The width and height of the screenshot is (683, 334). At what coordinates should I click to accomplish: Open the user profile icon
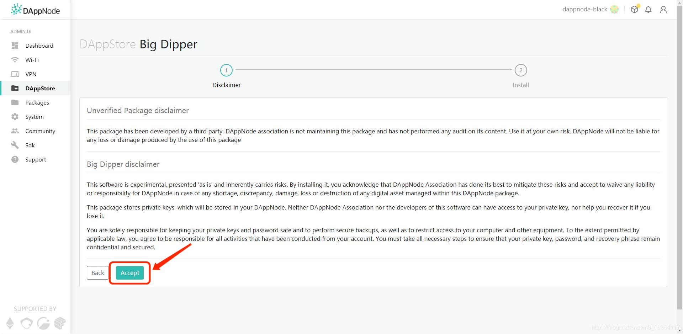point(663,10)
